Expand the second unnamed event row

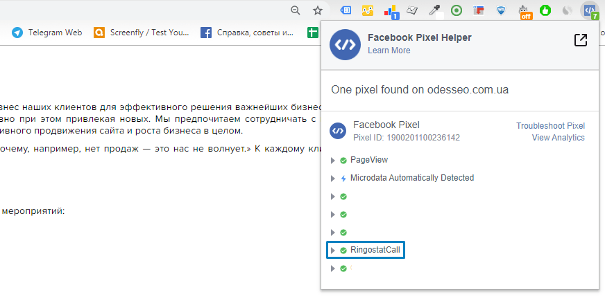[x=333, y=215]
